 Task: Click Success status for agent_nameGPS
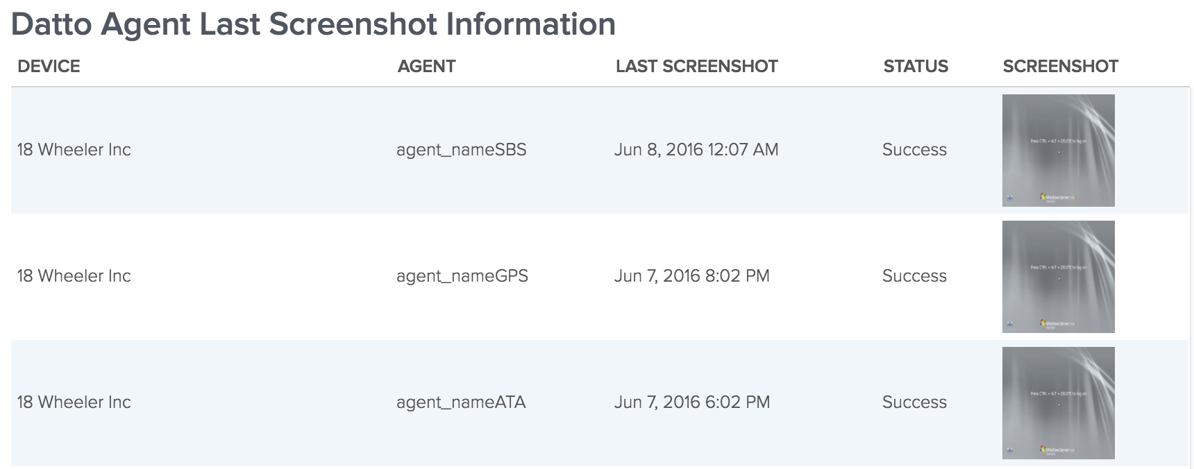click(914, 276)
